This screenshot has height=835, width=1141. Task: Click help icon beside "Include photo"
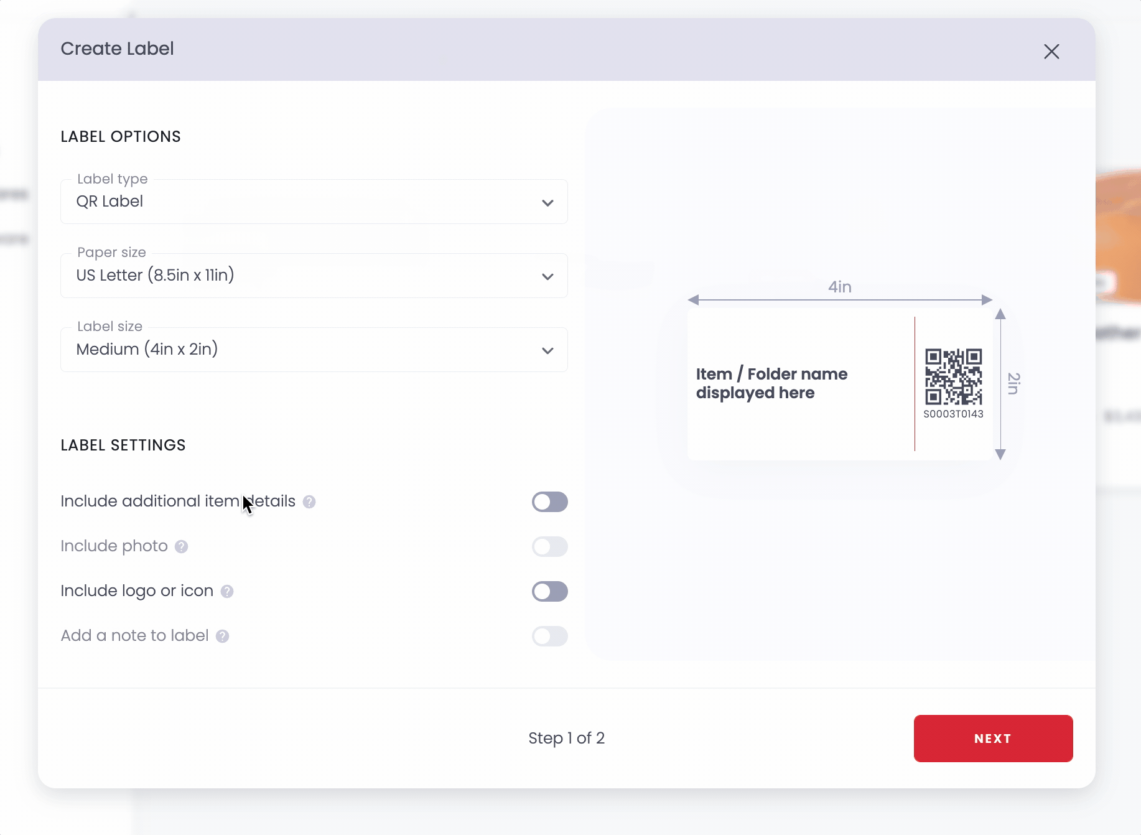pos(181,546)
